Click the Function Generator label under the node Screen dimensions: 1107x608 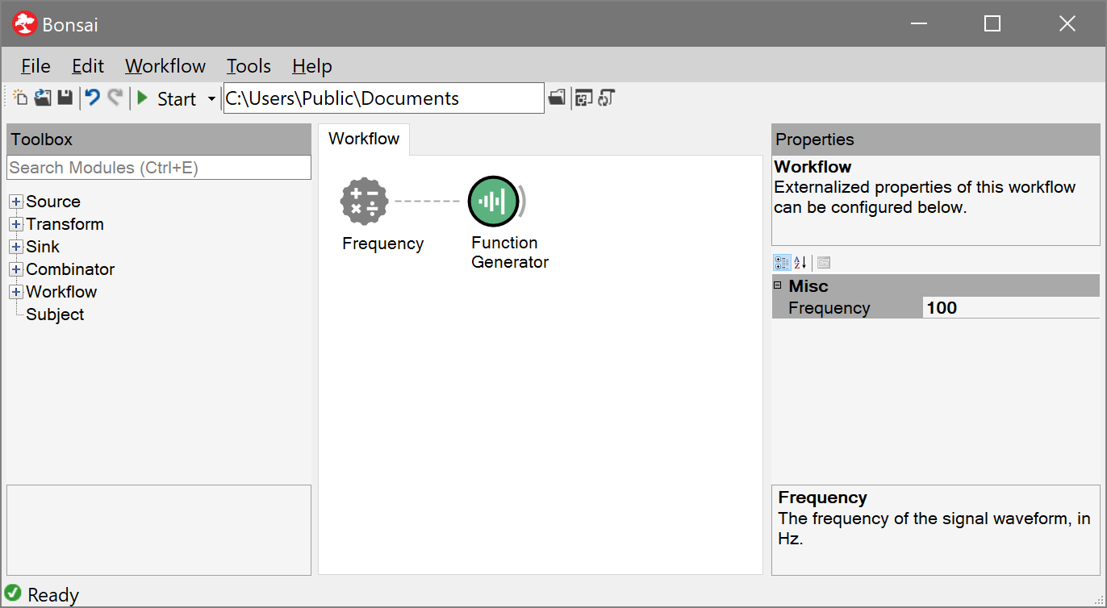tap(510, 252)
